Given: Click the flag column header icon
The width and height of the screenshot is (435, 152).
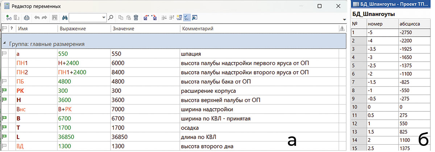Looking at the screenshot, I should [x=4, y=28].
